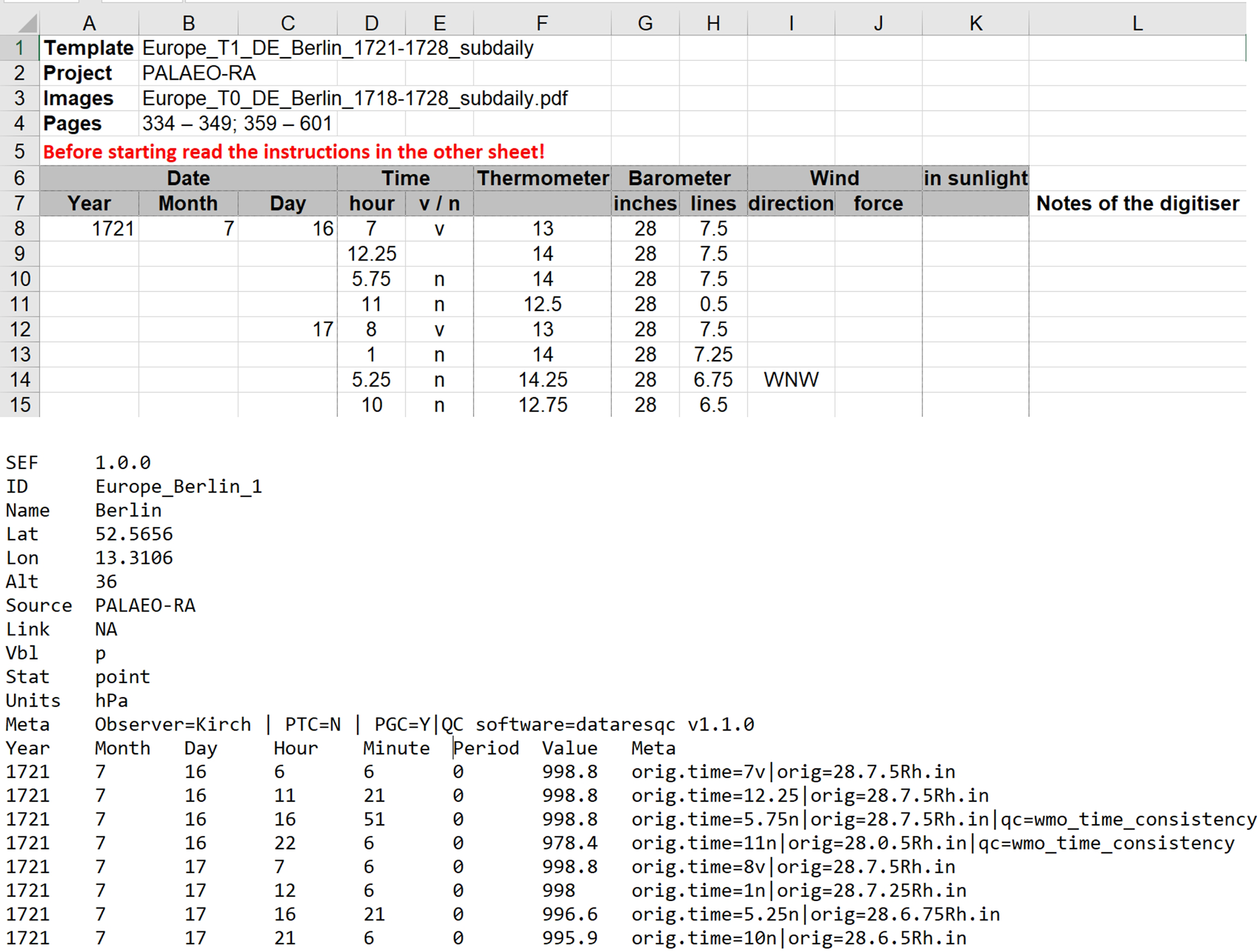Select row 15 header
Viewport: 1257px width, 952px height.
point(19,405)
